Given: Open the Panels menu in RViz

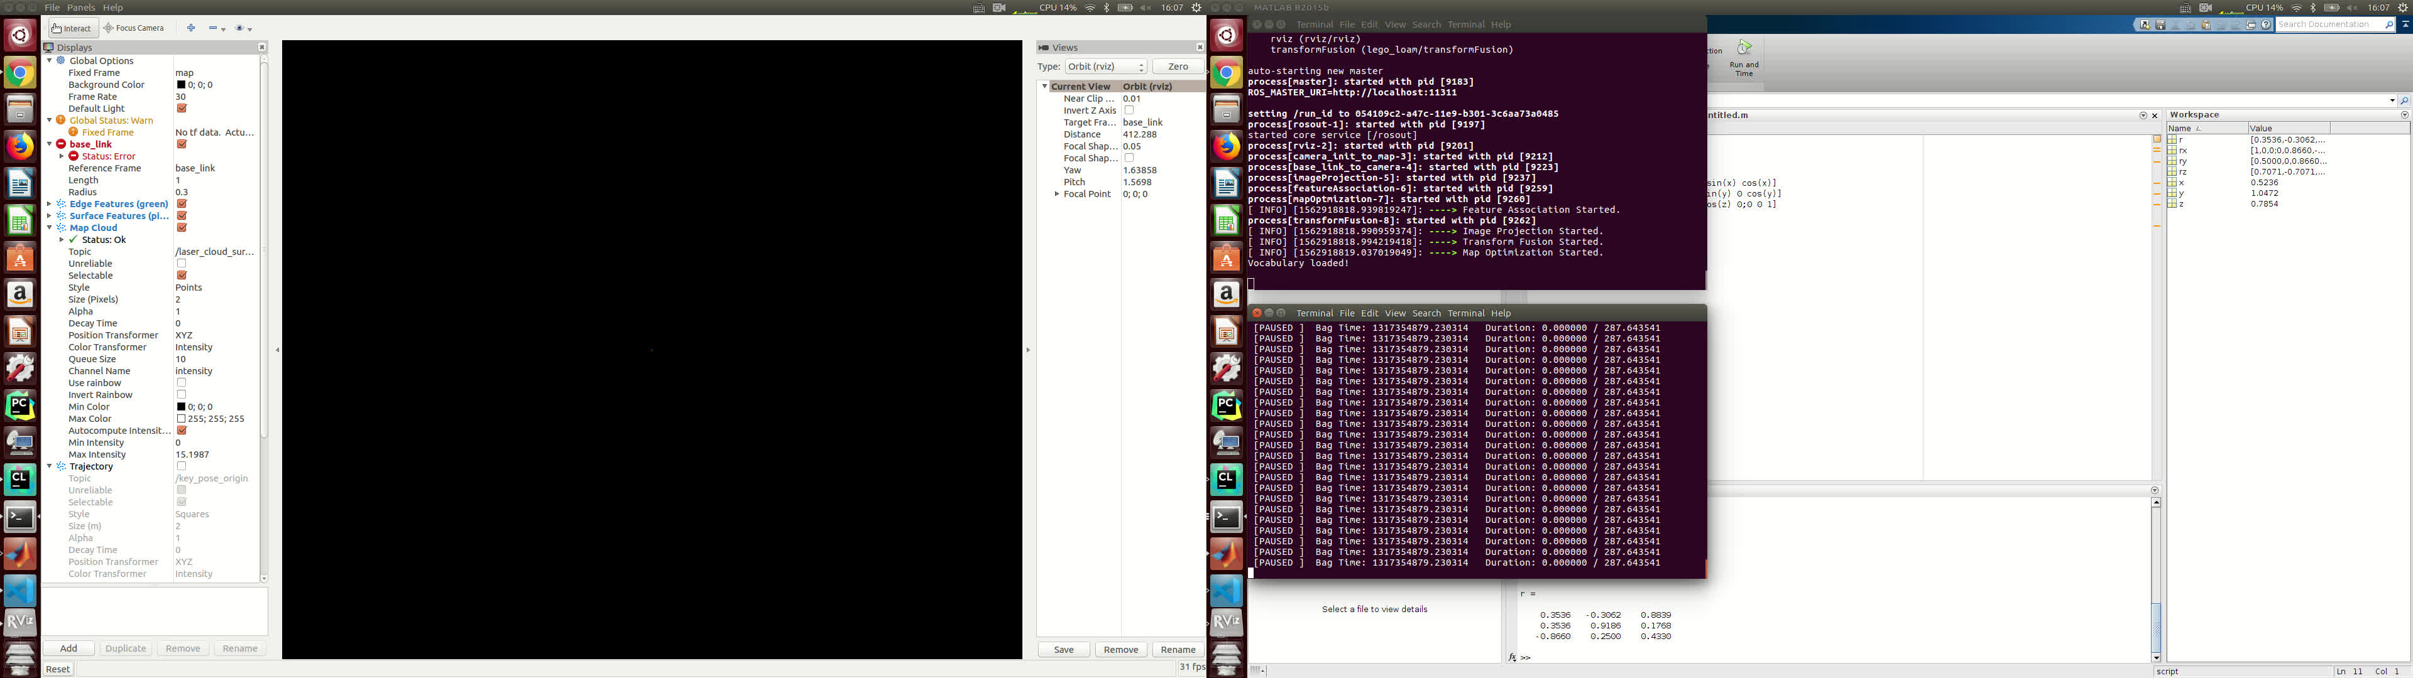Looking at the screenshot, I should coord(80,8).
